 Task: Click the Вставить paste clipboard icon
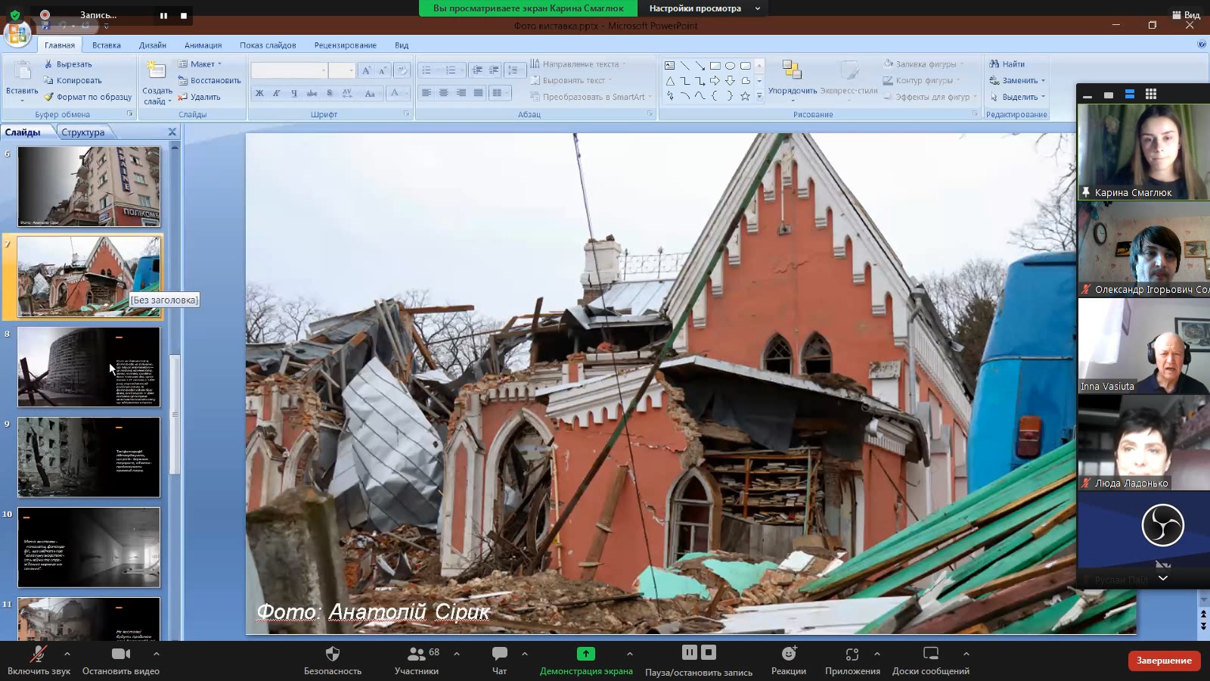(22, 72)
